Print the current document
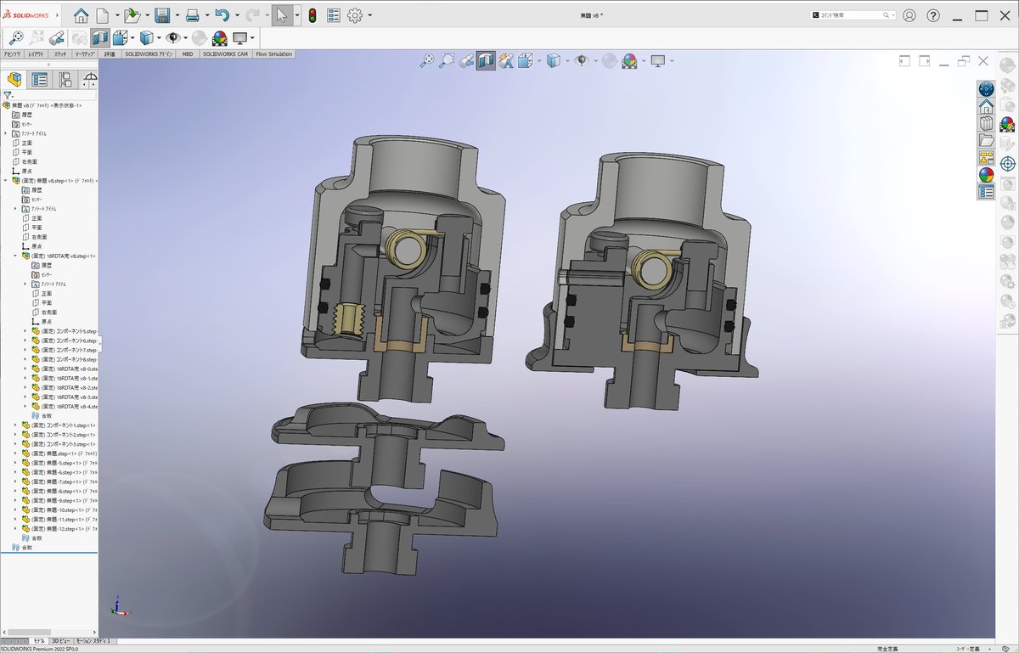 (193, 15)
